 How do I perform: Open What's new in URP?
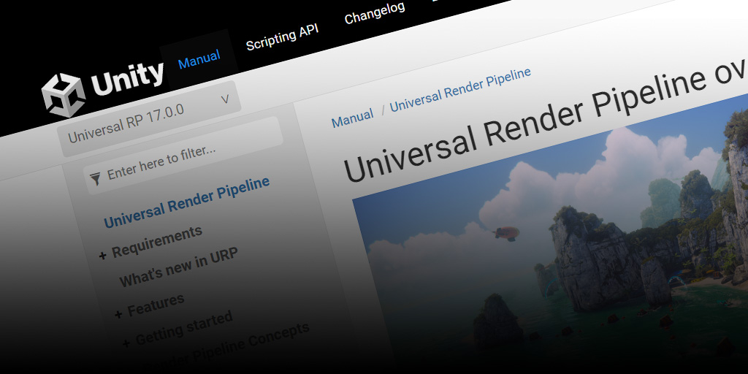point(178,267)
